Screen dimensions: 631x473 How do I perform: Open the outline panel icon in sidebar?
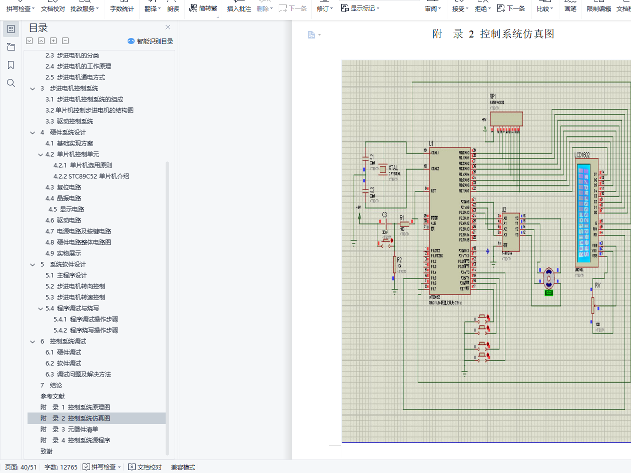click(x=11, y=29)
